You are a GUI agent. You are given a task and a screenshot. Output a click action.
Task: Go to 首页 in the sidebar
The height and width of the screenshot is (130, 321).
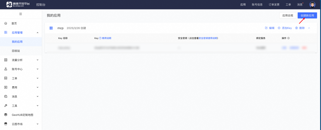coord(14,23)
